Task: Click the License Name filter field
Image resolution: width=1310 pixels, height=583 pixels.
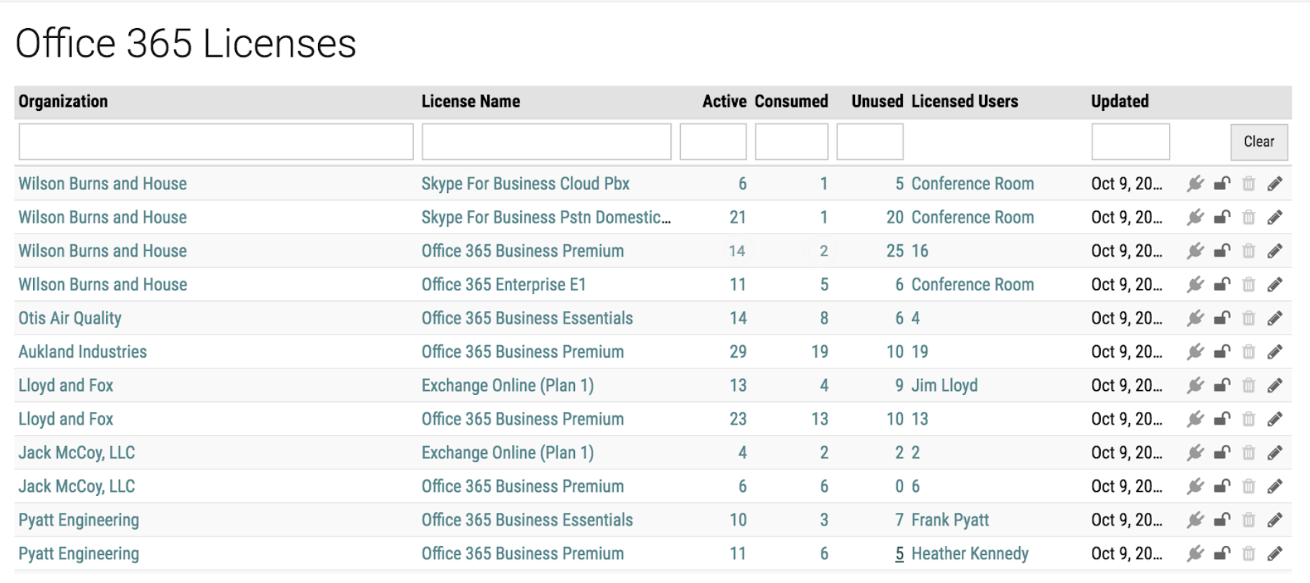Action: click(x=546, y=142)
